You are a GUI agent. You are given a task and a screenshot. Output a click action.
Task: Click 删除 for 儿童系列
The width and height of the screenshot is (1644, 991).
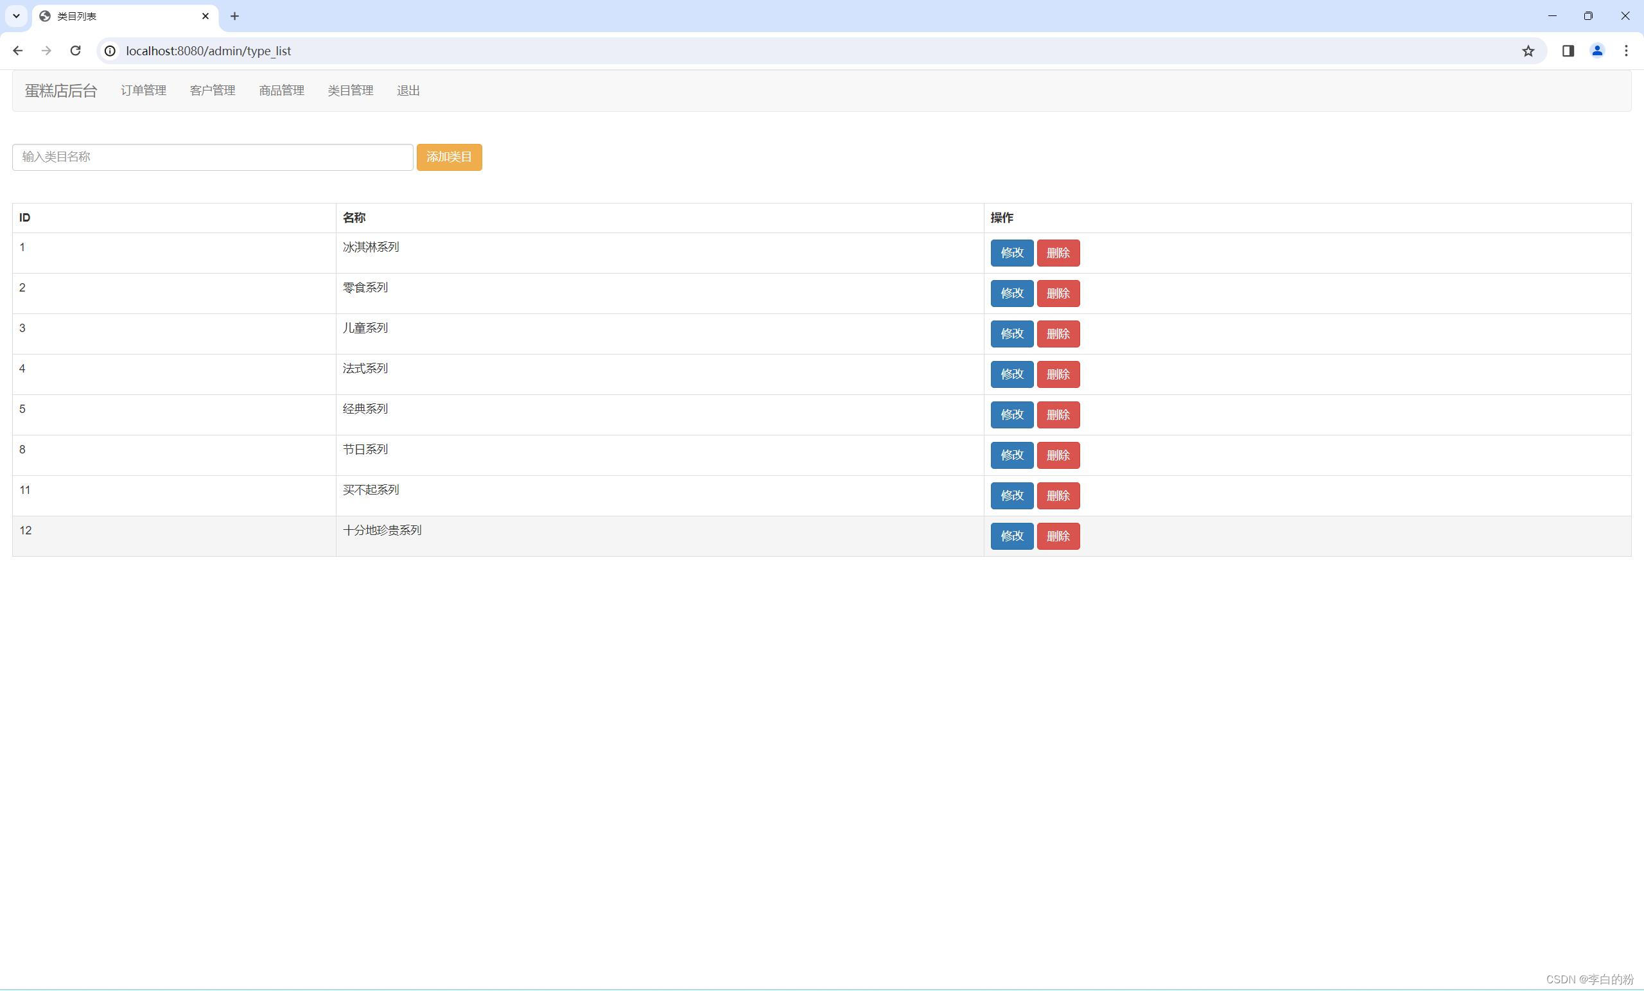(x=1058, y=335)
